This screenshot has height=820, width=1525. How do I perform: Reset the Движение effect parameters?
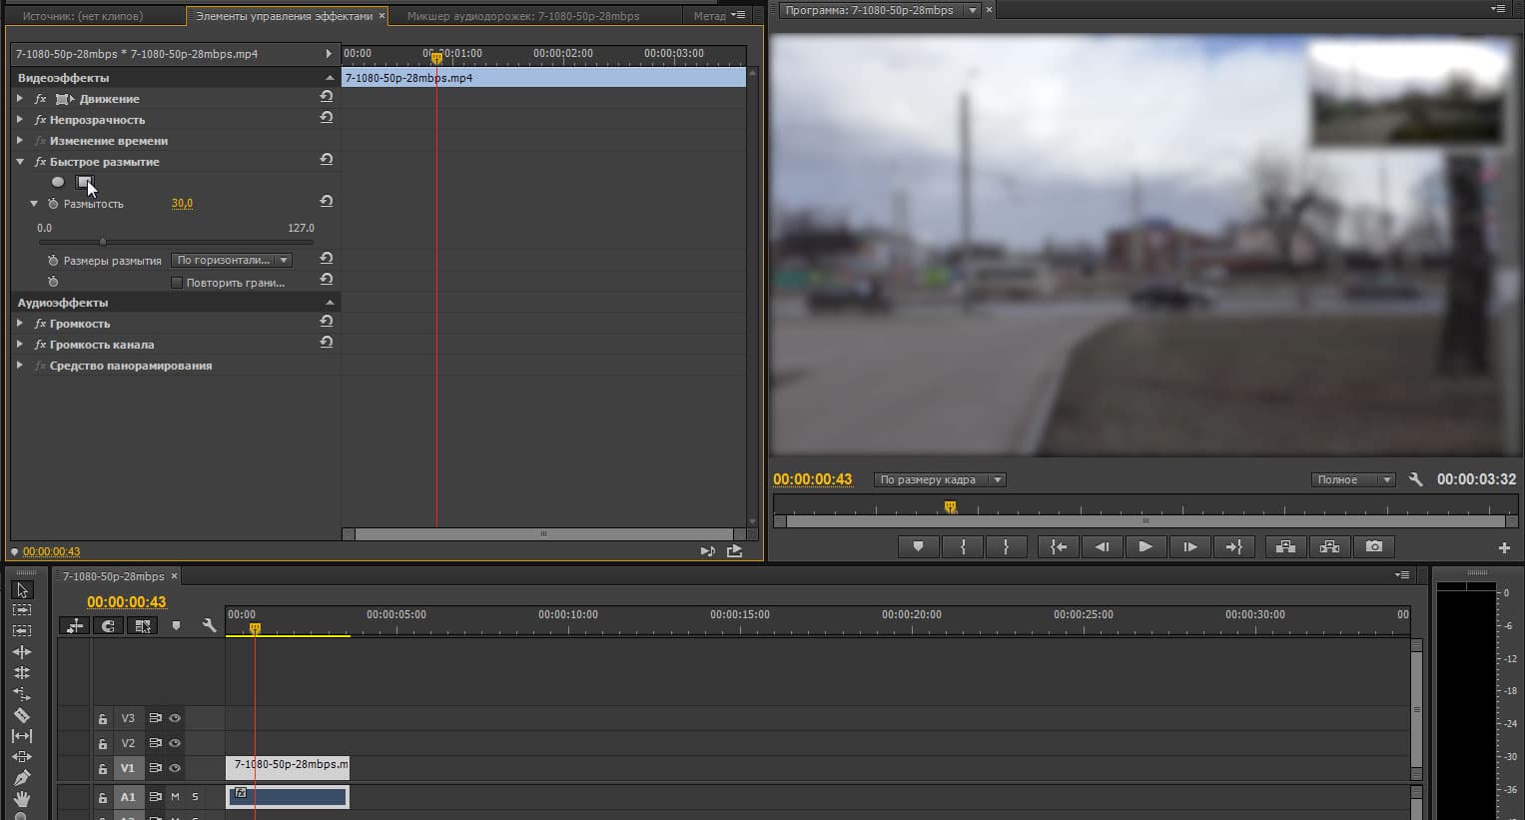pyautogui.click(x=326, y=97)
